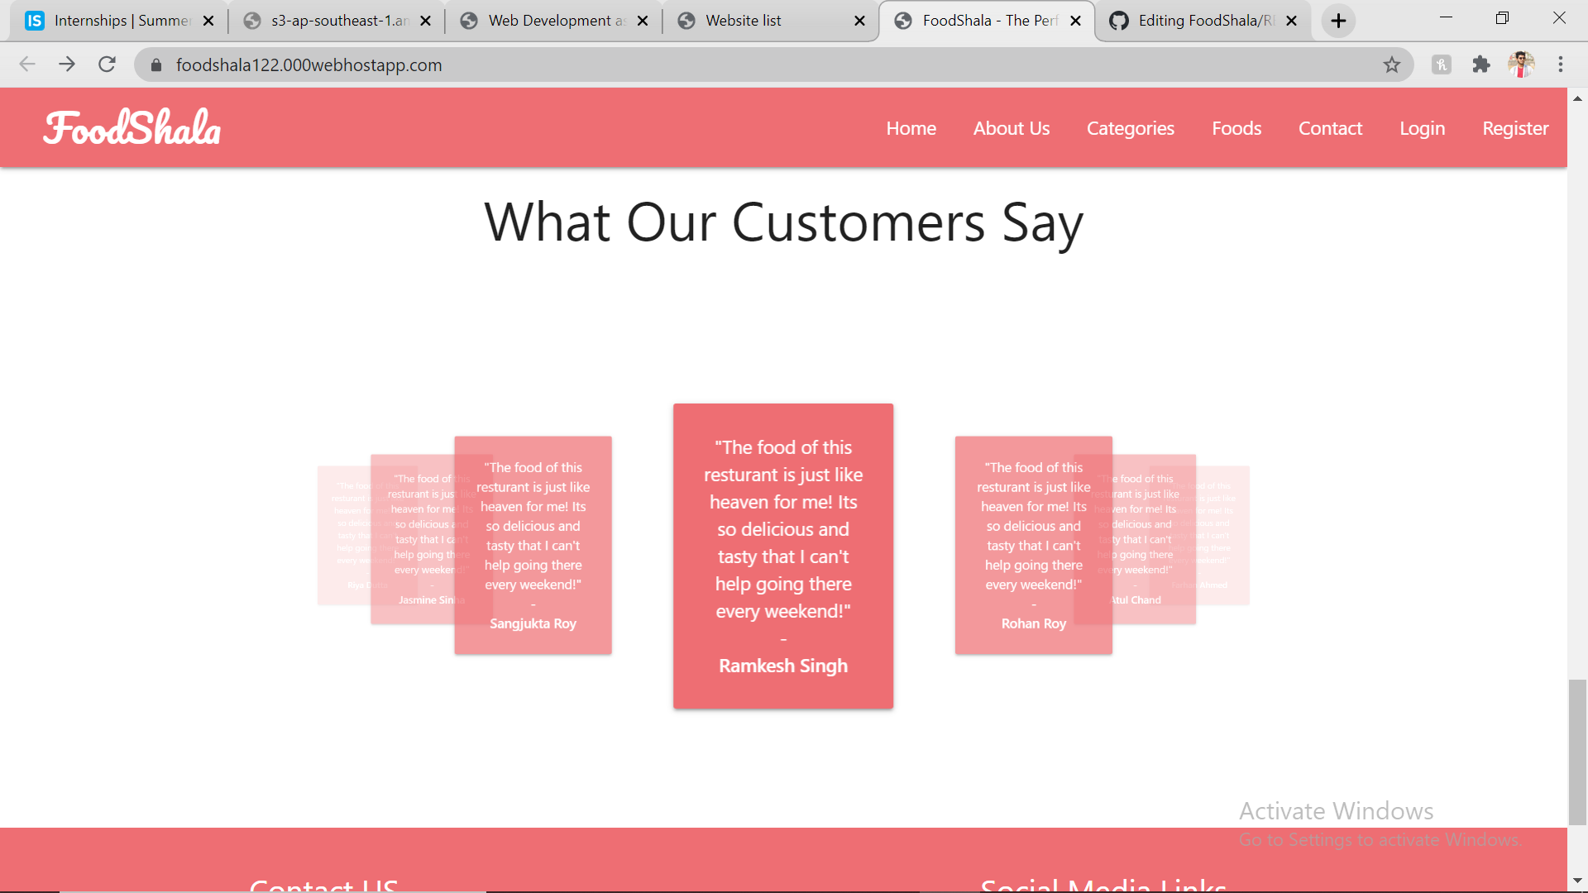Click the gray extension icon beside star

tap(1442, 64)
